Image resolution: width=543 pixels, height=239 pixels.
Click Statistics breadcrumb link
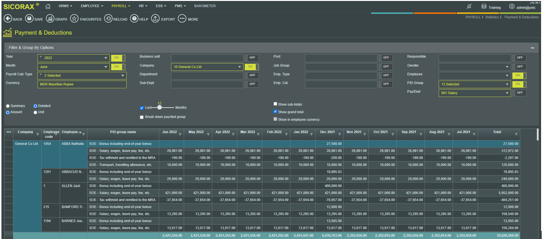coord(492,17)
